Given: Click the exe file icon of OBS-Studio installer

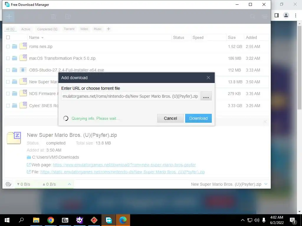Looking at the screenshot, I should point(23,70).
